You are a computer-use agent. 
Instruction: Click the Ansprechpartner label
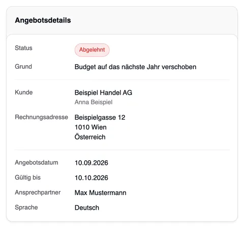[x=38, y=192]
